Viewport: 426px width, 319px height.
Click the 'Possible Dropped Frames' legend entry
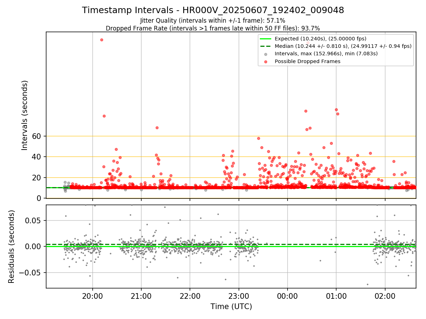tap(307, 61)
